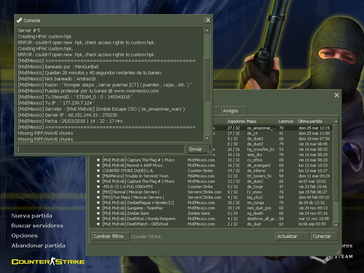Click the Steam icon in Consola title bar
364x273 pixels.
20,20
